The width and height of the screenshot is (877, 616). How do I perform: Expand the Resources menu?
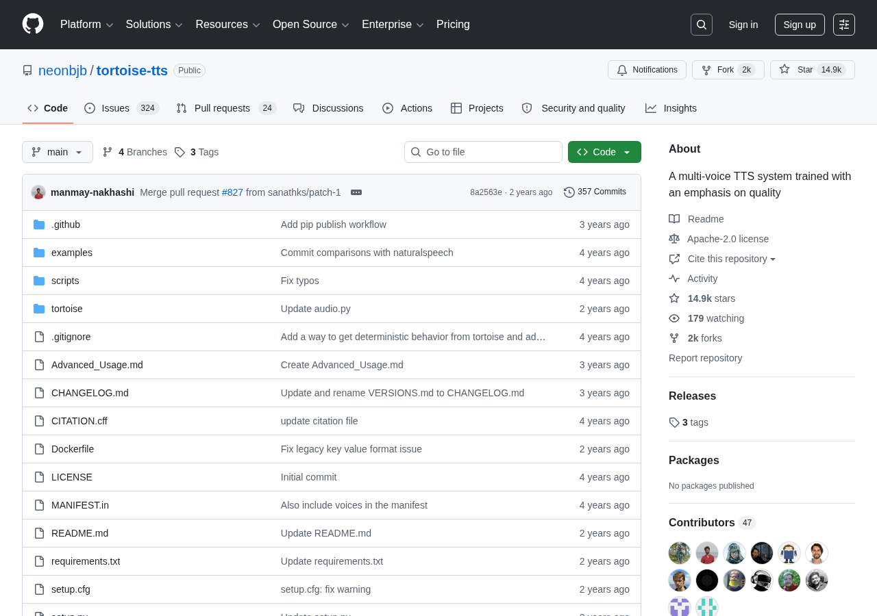pyautogui.click(x=228, y=25)
